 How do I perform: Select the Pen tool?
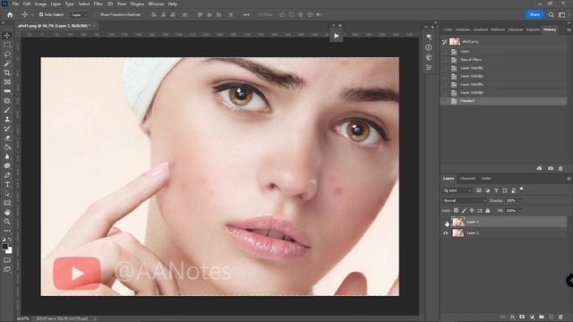click(7, 175)
